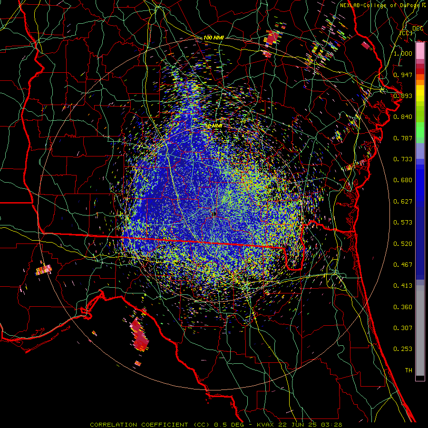Click the 0.413 legend value

pos(403,286)
